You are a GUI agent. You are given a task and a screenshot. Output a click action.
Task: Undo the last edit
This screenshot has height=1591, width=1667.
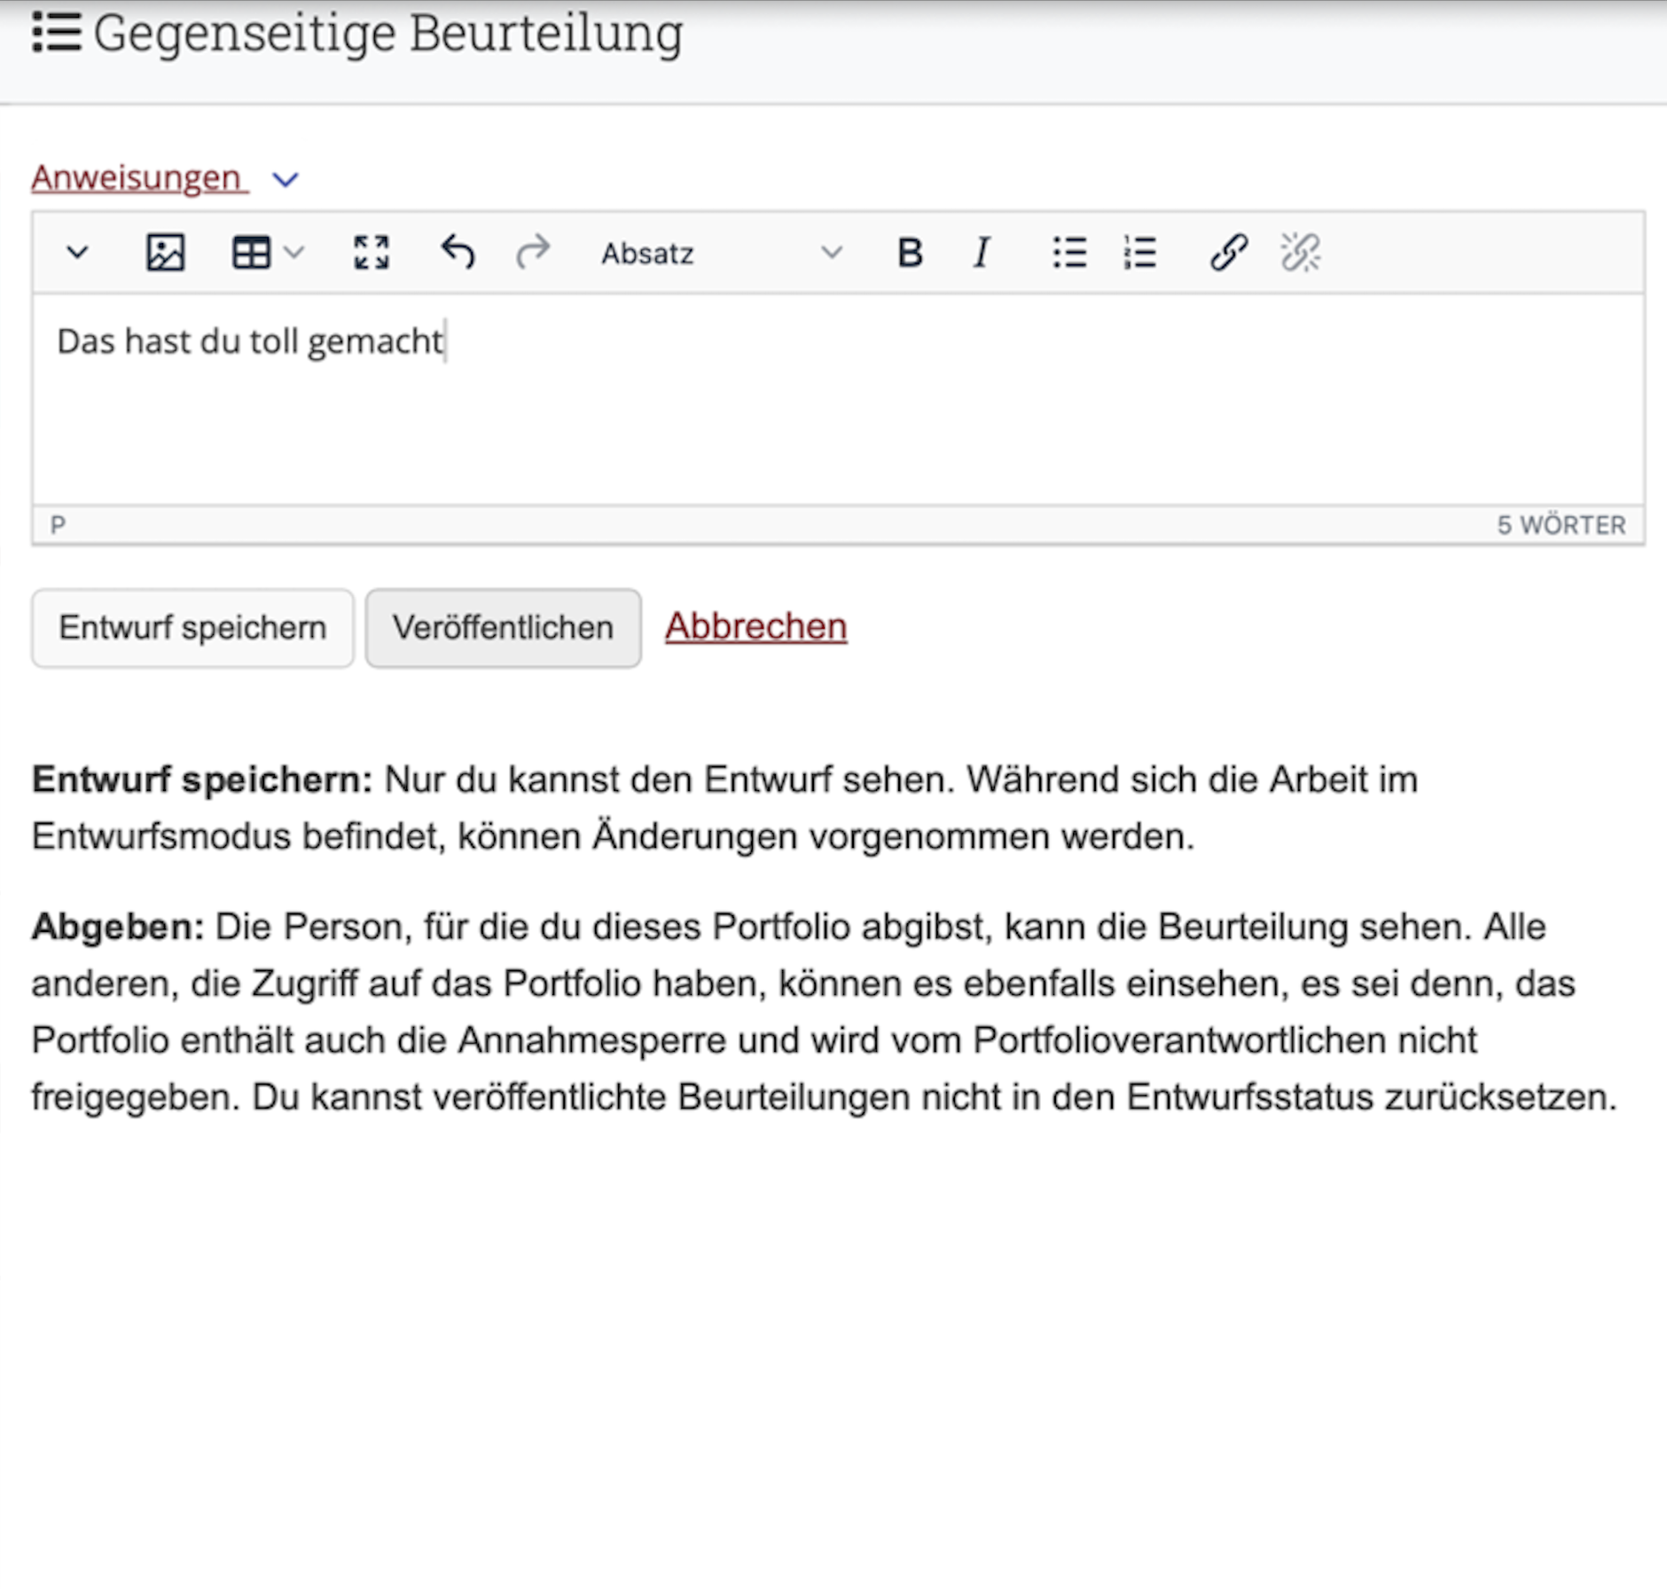[458, 253]
